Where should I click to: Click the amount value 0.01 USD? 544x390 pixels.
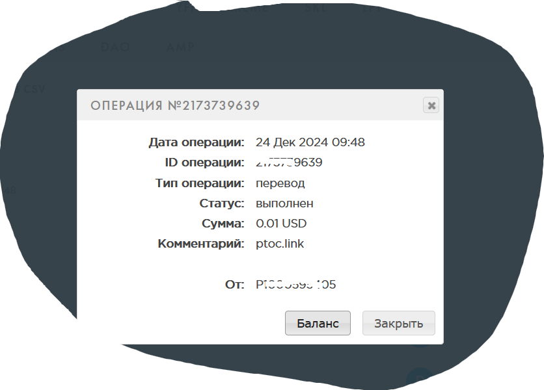[281, 223]
